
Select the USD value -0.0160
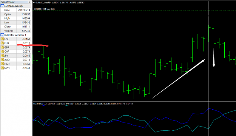click(26, 39)
